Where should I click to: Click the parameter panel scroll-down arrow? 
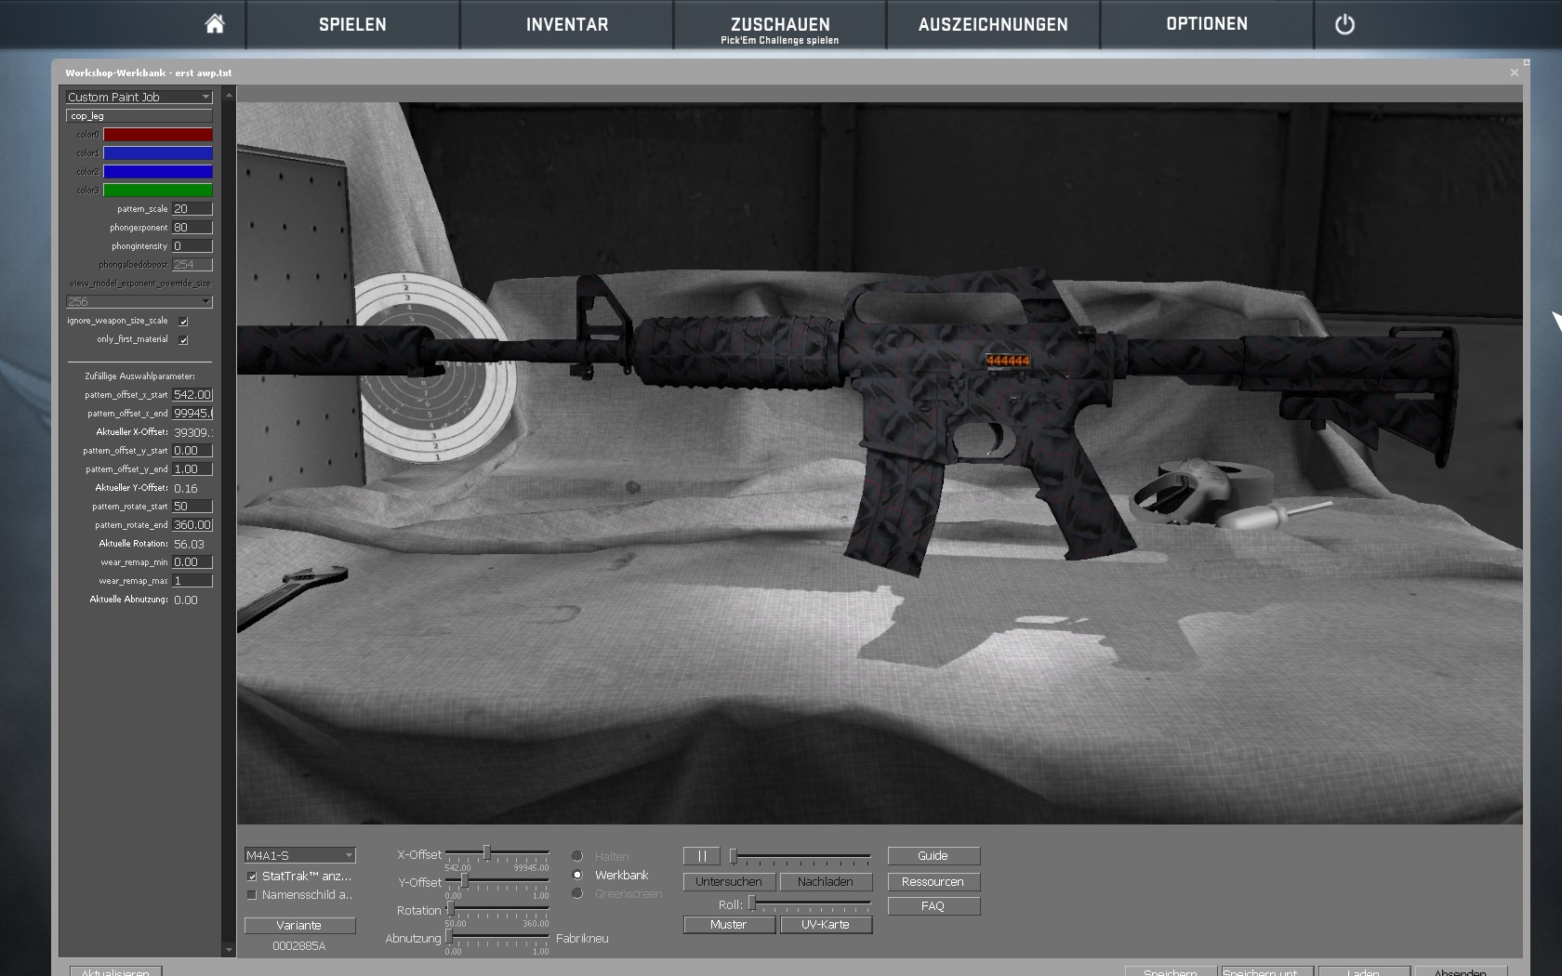point(229,949)
